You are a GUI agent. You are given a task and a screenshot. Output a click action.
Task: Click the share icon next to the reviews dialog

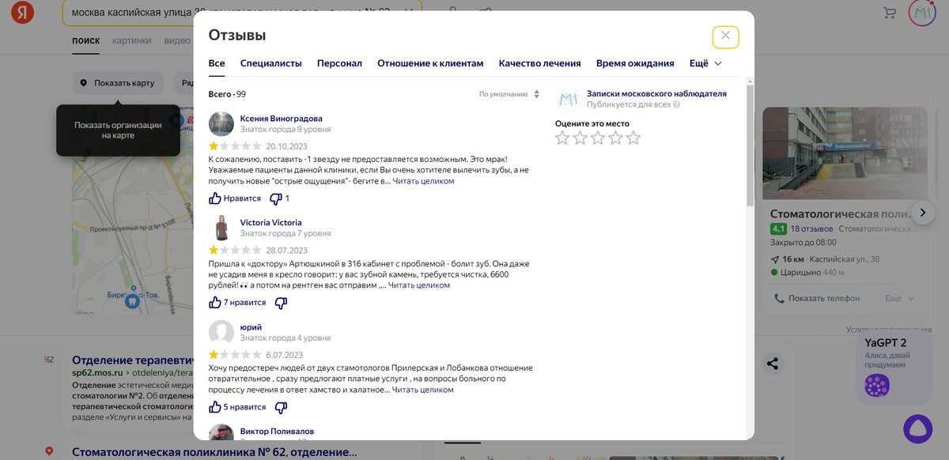tap(770, 364)
